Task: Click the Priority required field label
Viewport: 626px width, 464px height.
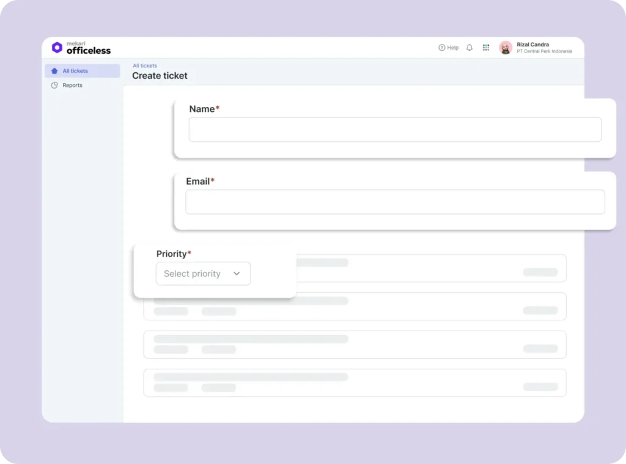Action: [x=173, y=254]
